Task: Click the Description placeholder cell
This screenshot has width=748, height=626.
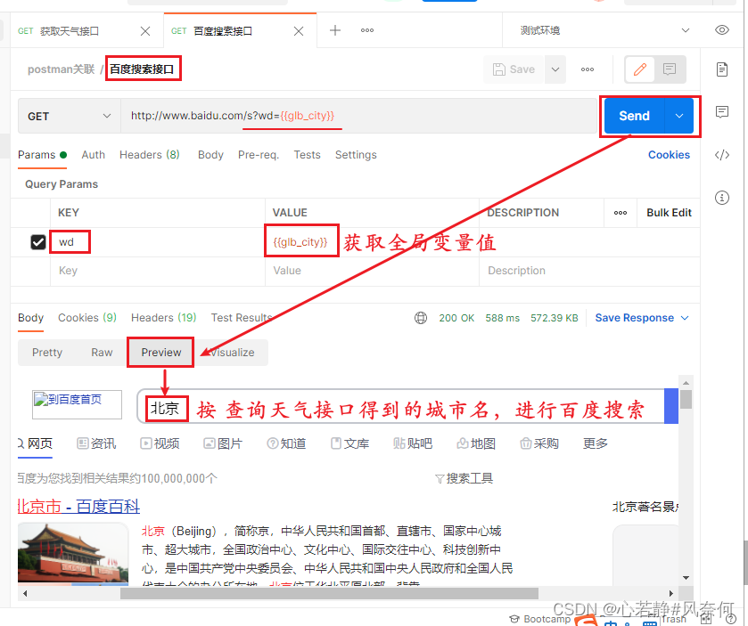Action: [589, 271]
